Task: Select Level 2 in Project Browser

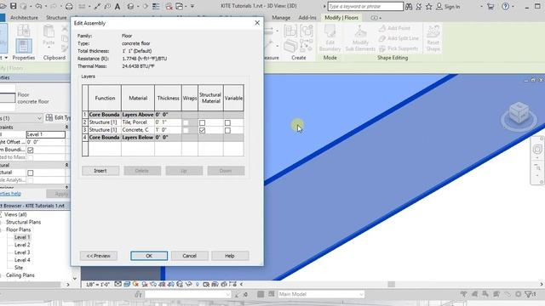Action: 22,245
